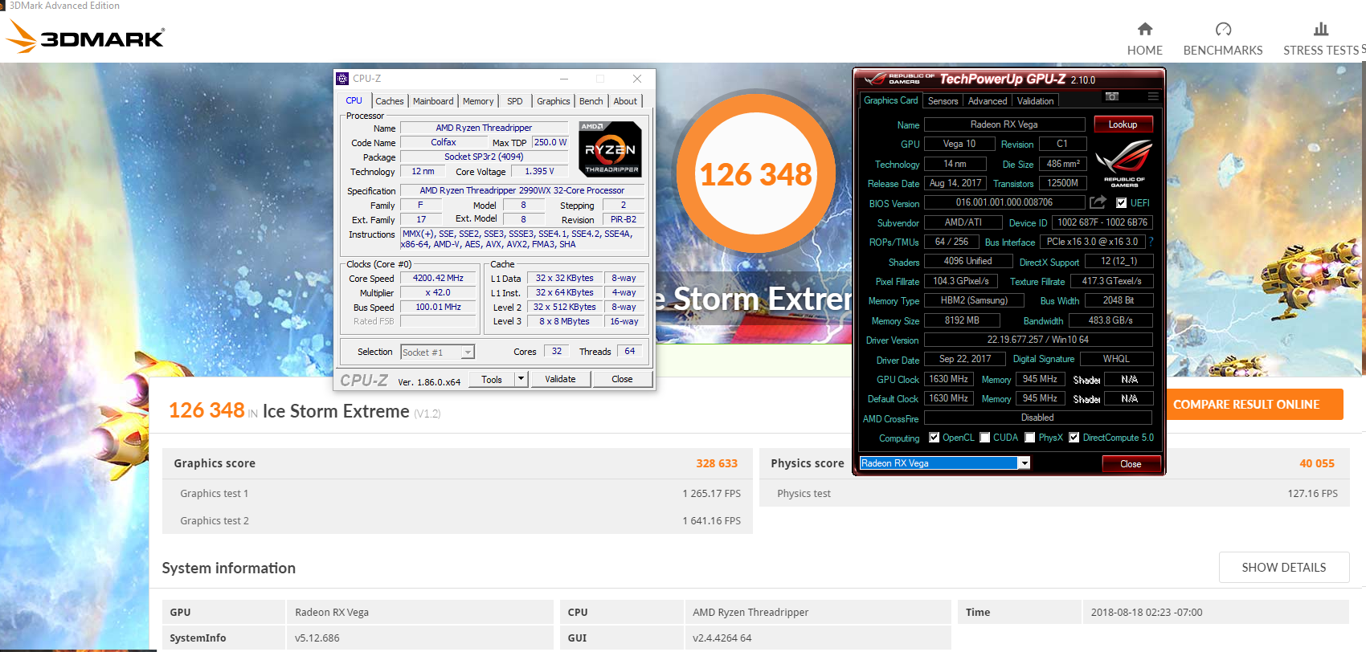1366x652 pixels.
Task: Click the GPU-Z Name field Radeon RX Vega
Action: click(1004, 124)
